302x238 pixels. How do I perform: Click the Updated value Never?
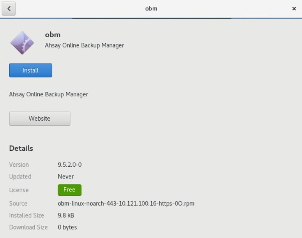pos(66,176)
